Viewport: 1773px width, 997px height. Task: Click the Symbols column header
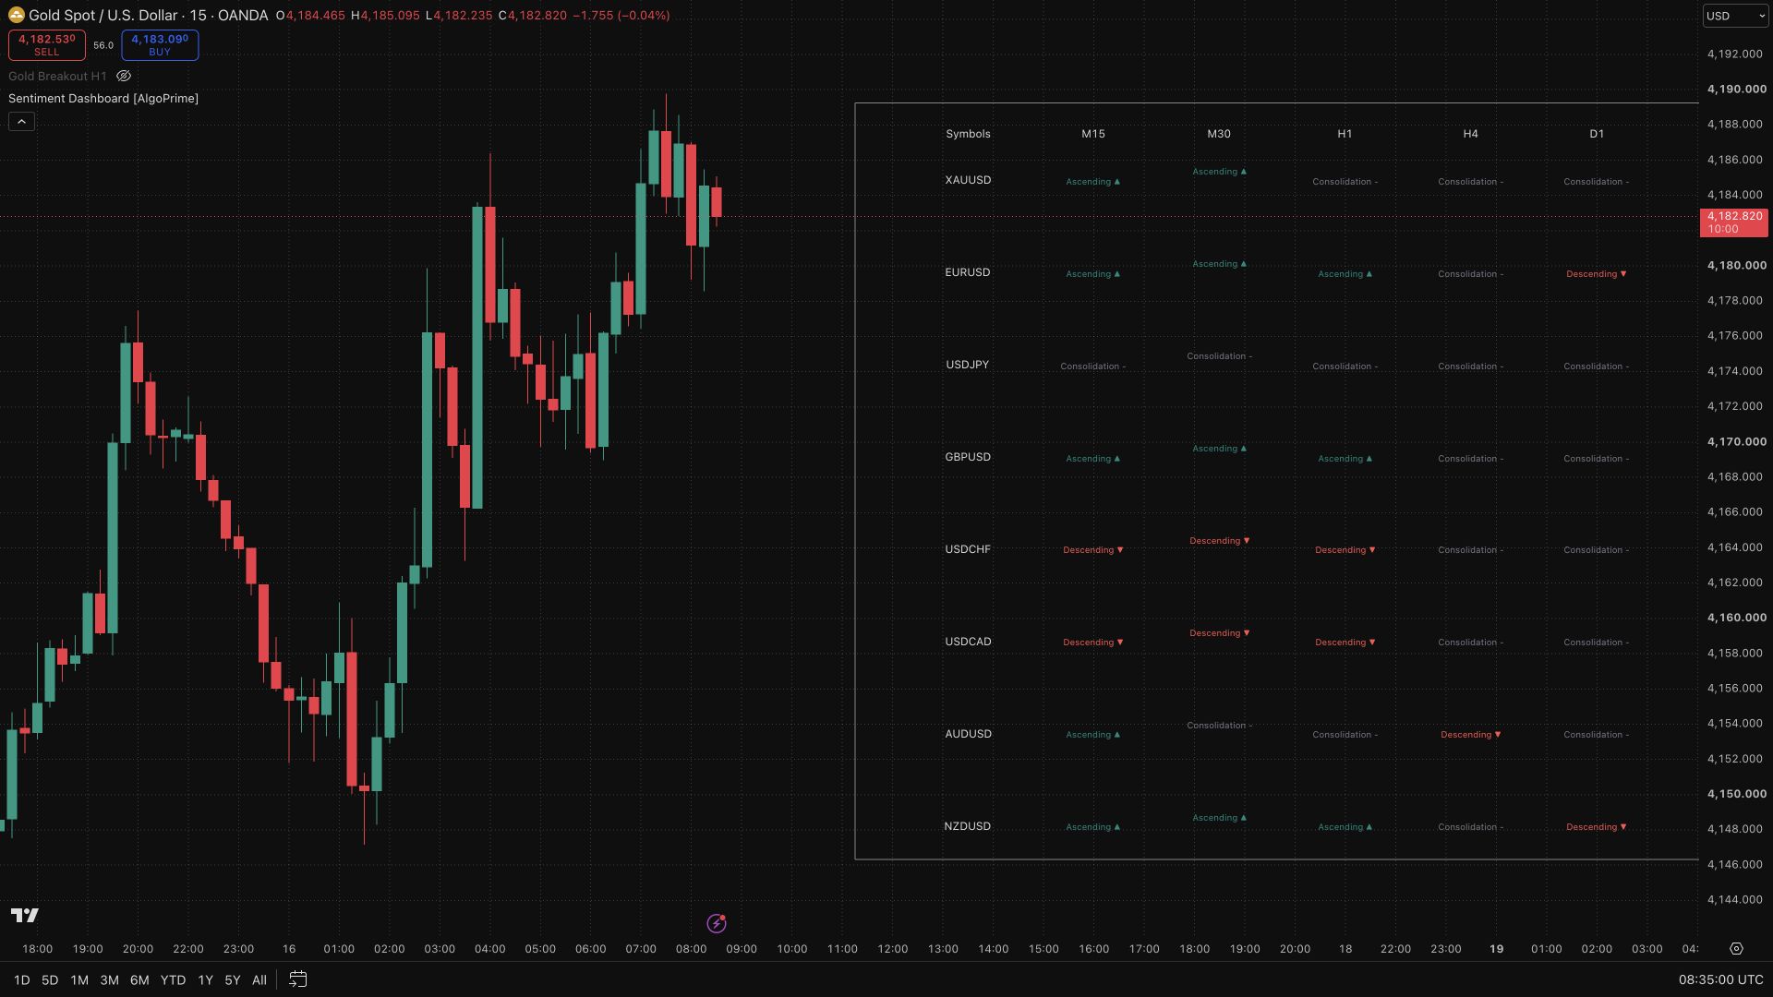tap(968, 134)
